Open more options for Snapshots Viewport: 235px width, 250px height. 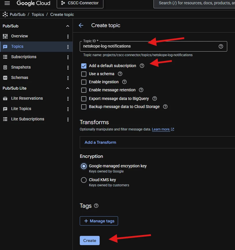click(x=68, y=68)
